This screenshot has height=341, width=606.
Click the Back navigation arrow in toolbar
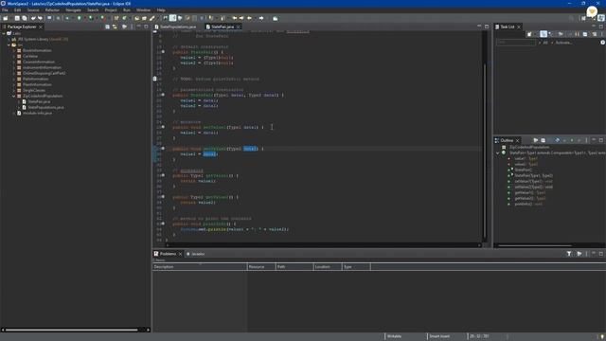click(x=250, y=18)
